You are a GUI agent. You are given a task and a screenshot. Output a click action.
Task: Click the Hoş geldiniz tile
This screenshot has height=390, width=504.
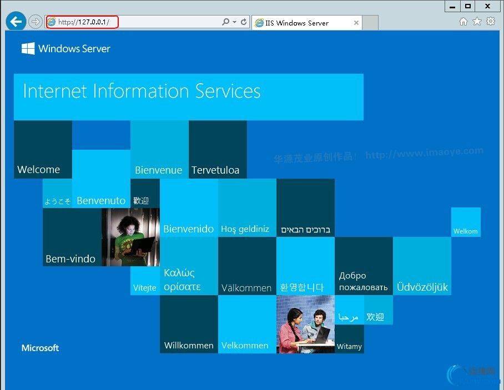247,208
